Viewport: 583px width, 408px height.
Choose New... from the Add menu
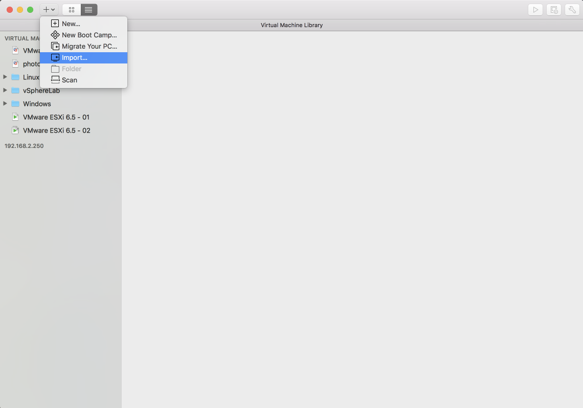(71, 24)
